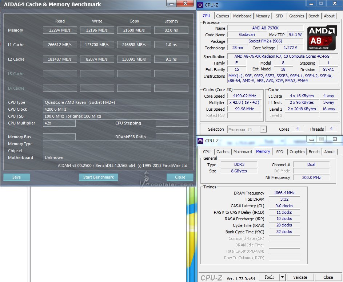
Task: Click the L2 Cache Latency value 9.1 ns
Action: click(171, 59)
